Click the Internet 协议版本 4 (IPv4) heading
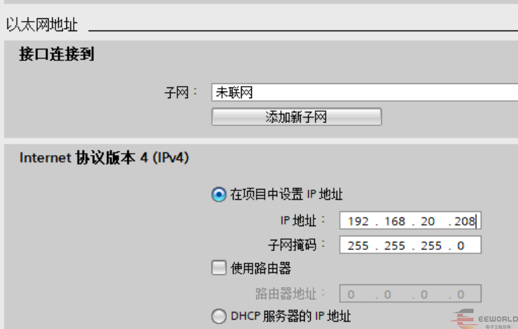 click(x=104, y=158)
